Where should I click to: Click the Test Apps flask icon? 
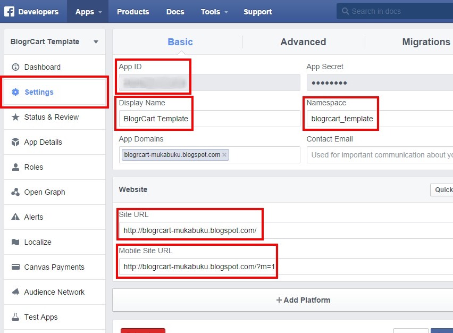point(15,317)
